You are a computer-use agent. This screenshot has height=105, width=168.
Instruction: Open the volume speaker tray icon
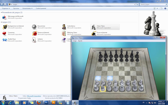click(x=155, y=103)
